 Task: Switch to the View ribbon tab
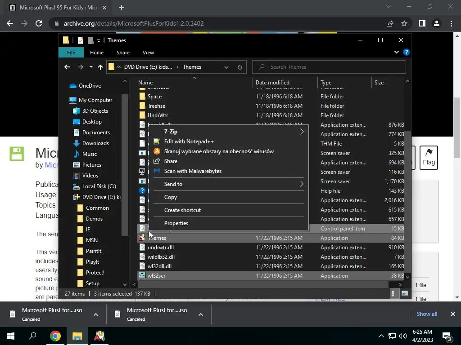pos(148,53)
